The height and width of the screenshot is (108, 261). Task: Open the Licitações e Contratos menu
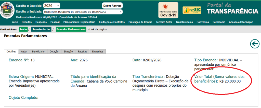pyautogui.click(x=112, y=22)
